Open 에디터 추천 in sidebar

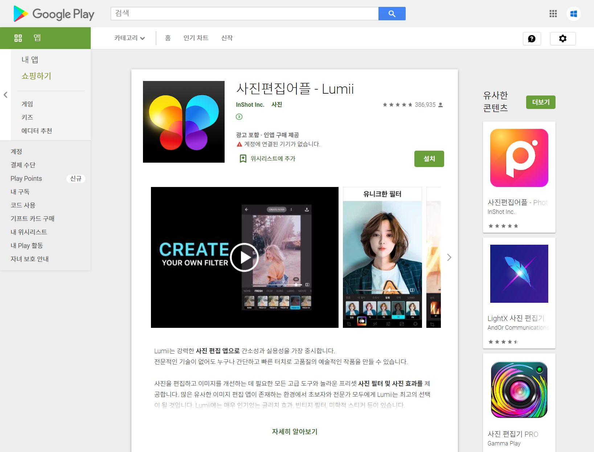37,131
